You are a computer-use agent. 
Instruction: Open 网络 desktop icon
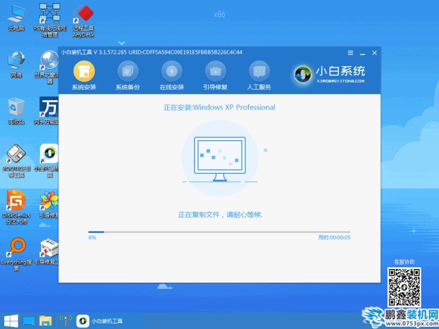click(16, 64)
